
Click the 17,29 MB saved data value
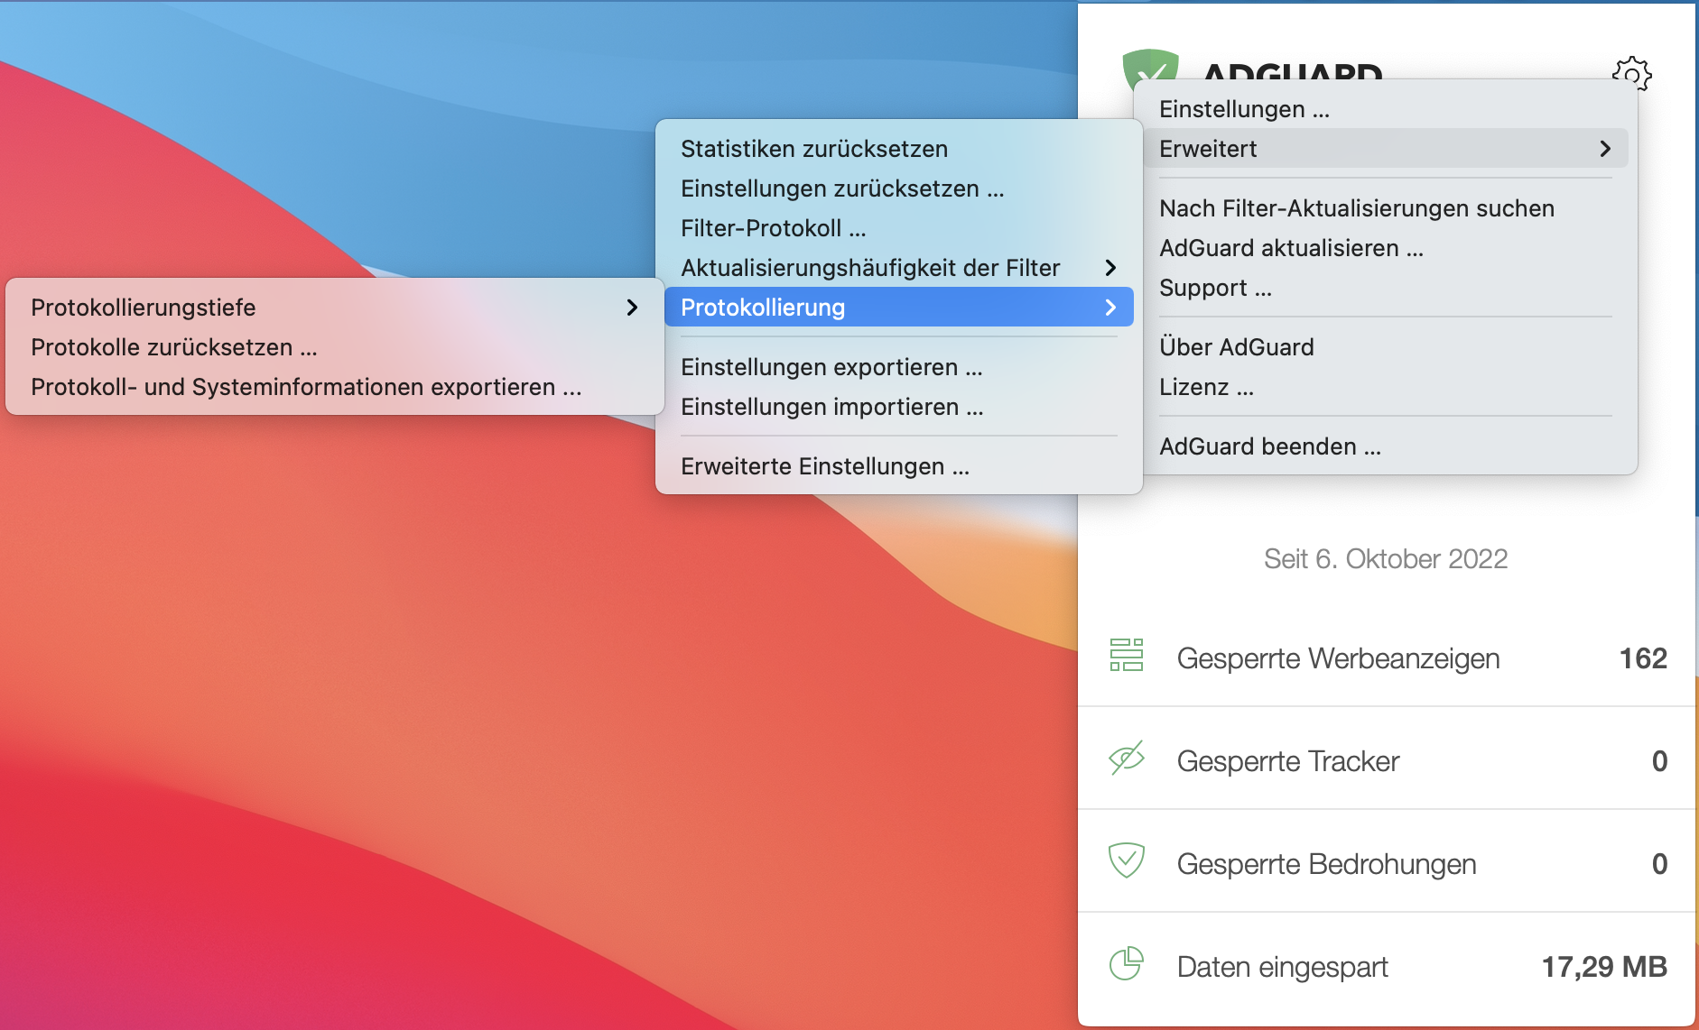click(1604, 967)
